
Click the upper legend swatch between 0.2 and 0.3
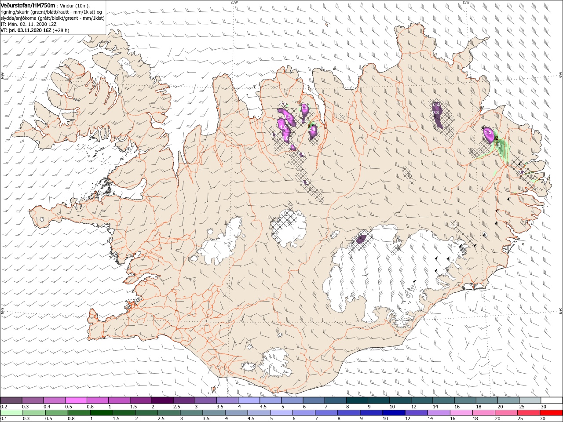(x=11, y=400)
